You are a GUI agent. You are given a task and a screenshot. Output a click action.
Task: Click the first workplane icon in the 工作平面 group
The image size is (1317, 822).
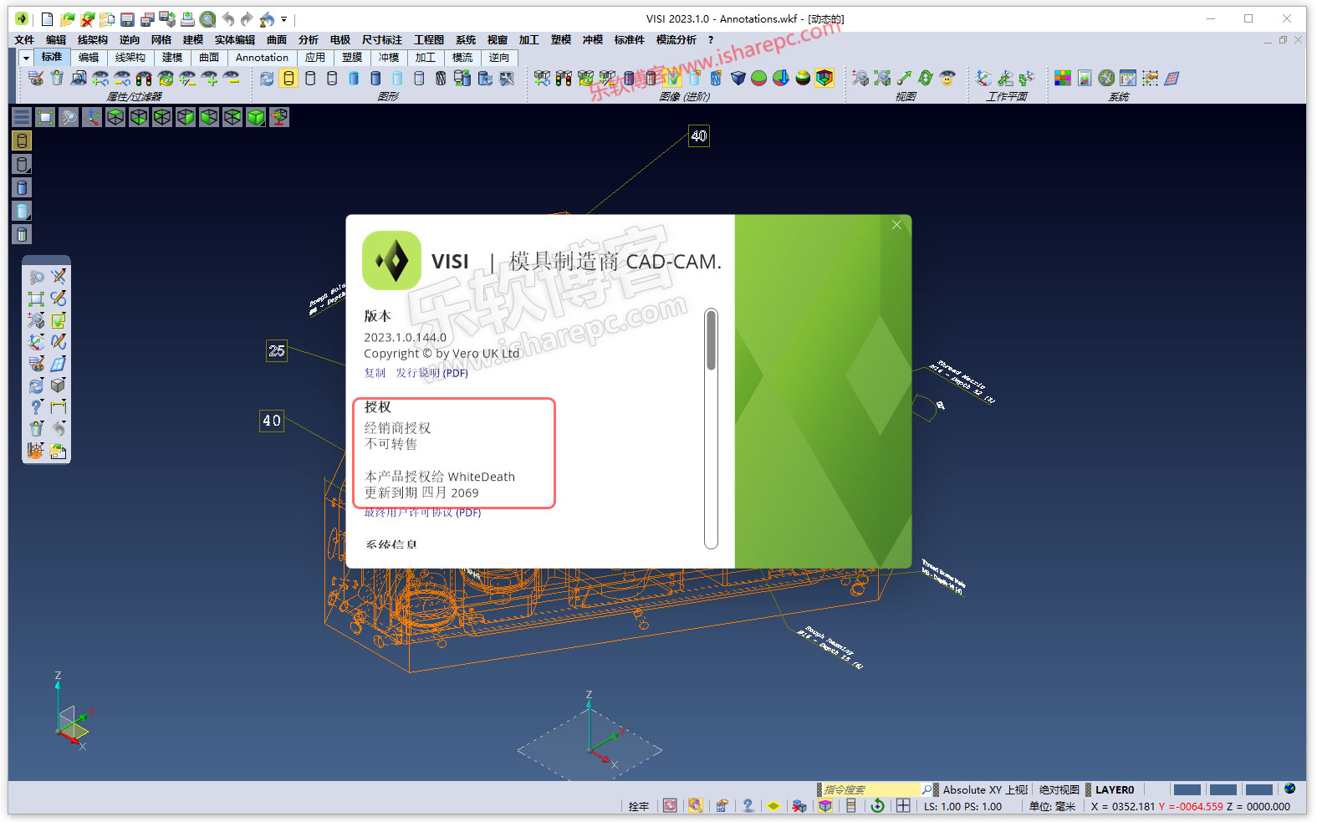984,78
